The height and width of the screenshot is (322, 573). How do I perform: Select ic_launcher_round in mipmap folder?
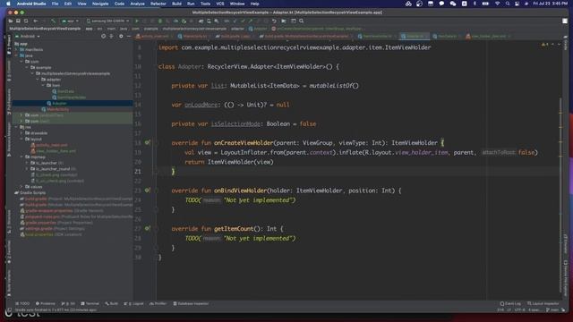click(53, 169)
